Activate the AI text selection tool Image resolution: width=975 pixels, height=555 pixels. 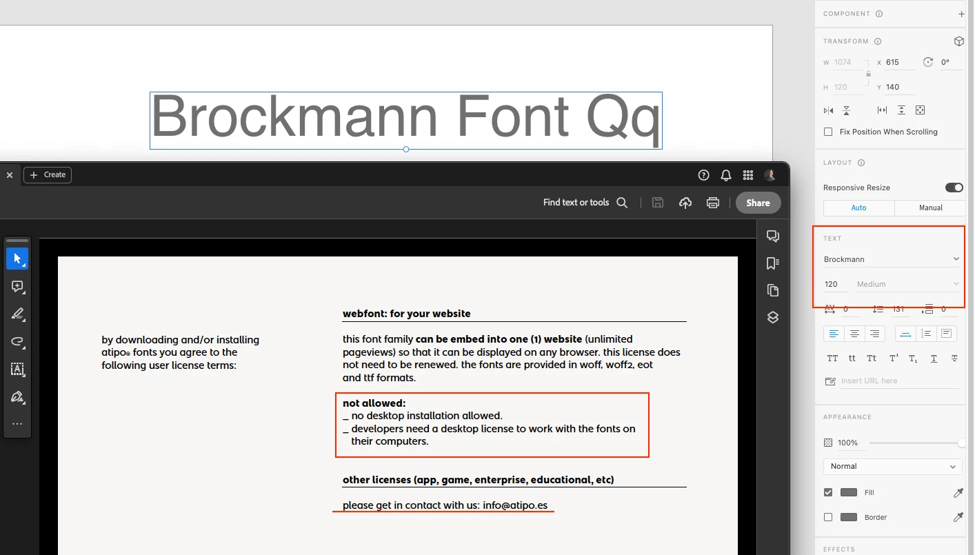pyautogui.click(x=17, y=370)
